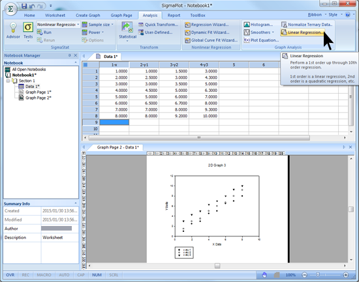Click Normalize Ternary Data
The height and width of the screenshot is (282, 359).
[x=307, y=25]
